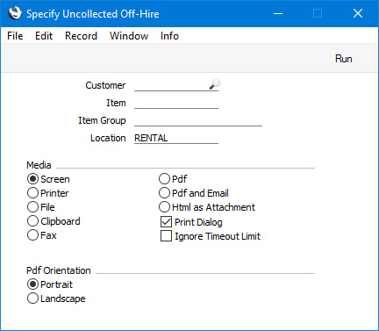Click the Location field containing RENTAL
This screenshot has height=331, width=379.
tap(176, 138)
